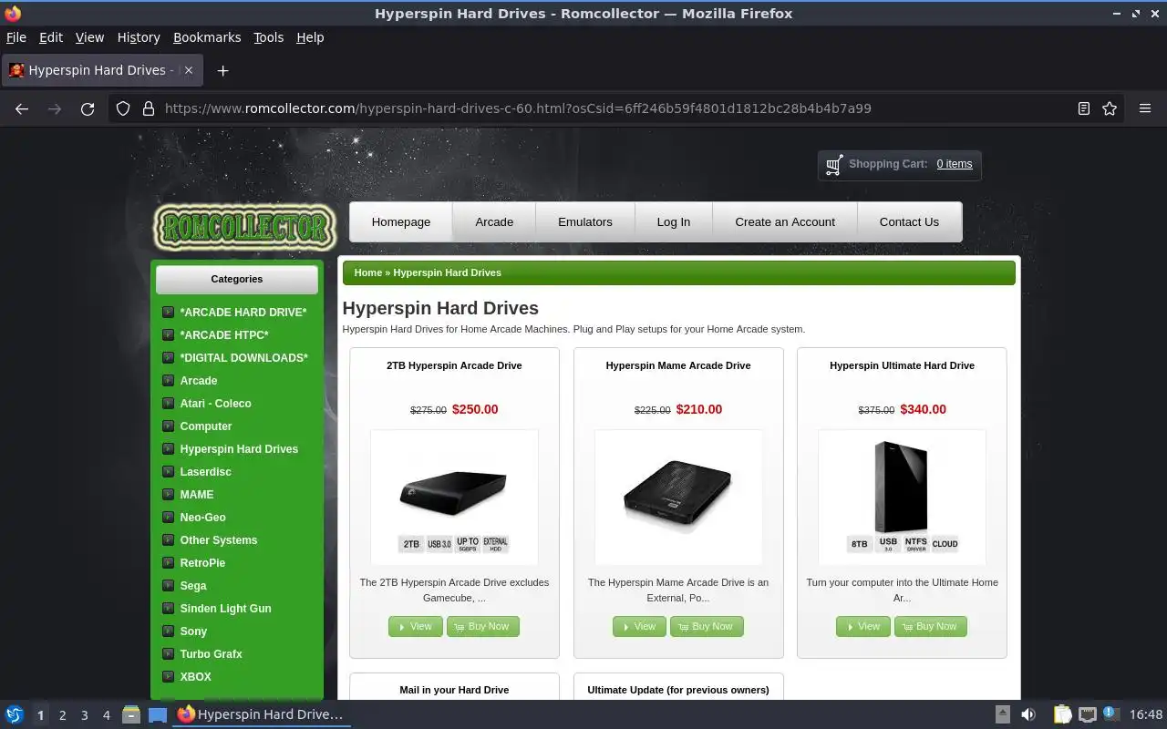Open the Contact Us page
This screenshot has width=1167, height=729.
tap(909, 221)
